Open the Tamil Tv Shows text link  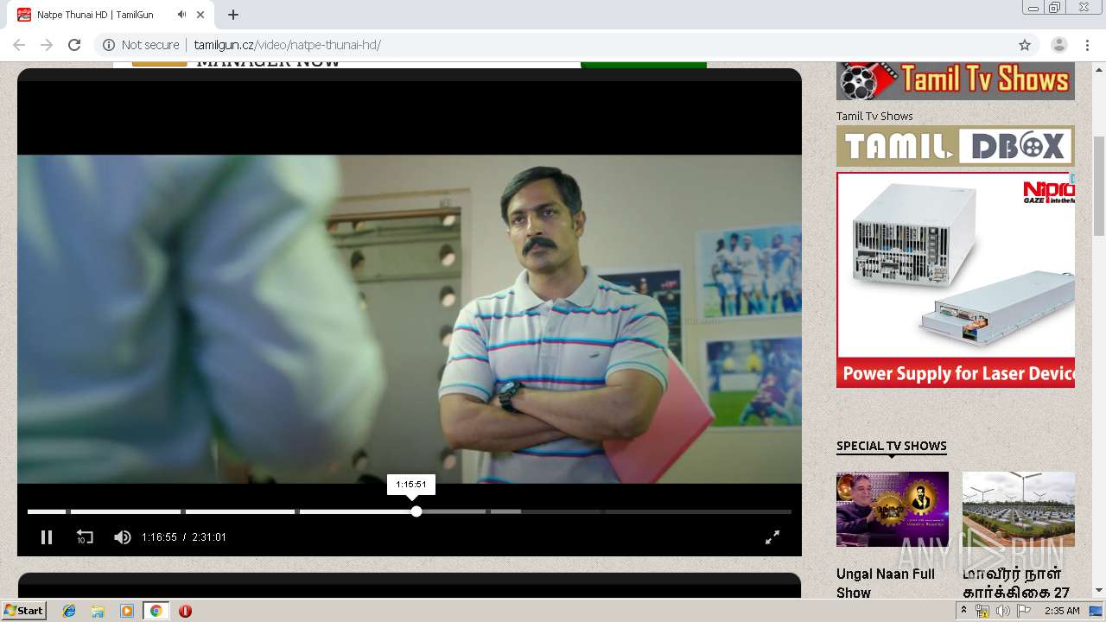click(874, 116)
